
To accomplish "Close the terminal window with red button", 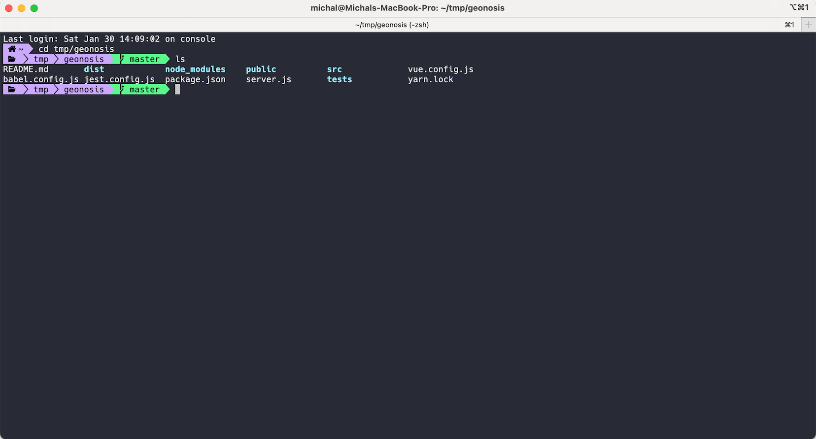I will coord(9,8).
